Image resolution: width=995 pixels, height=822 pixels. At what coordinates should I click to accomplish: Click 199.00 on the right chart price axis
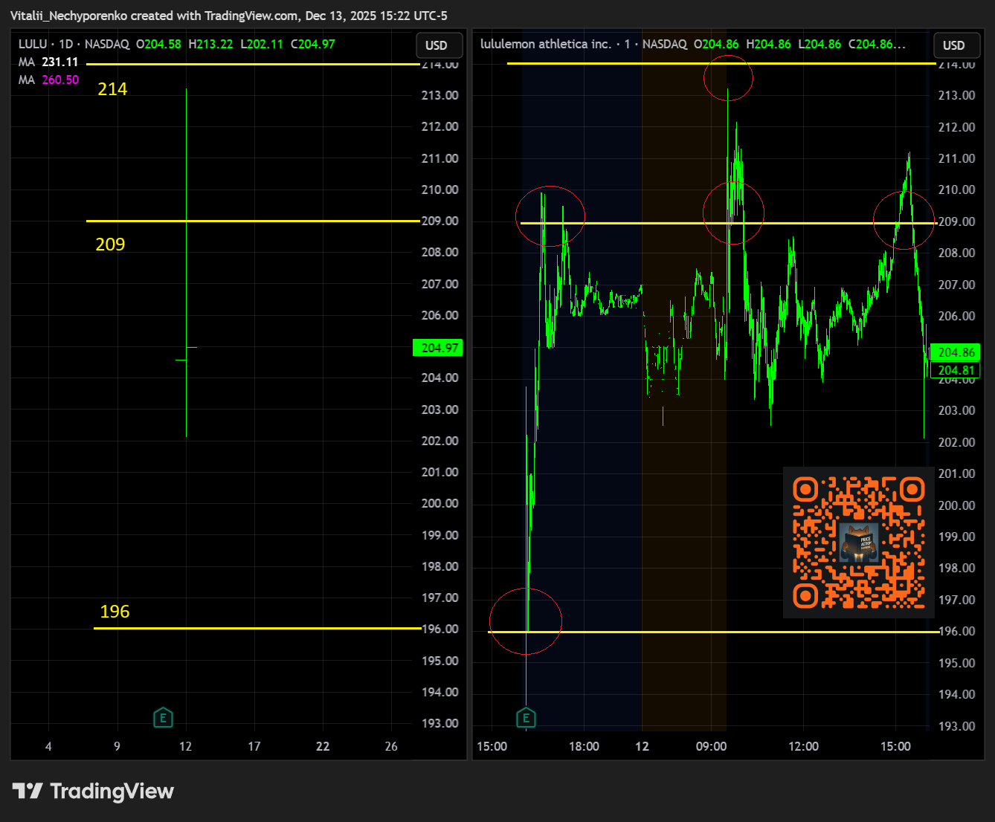tap(956, 537)
